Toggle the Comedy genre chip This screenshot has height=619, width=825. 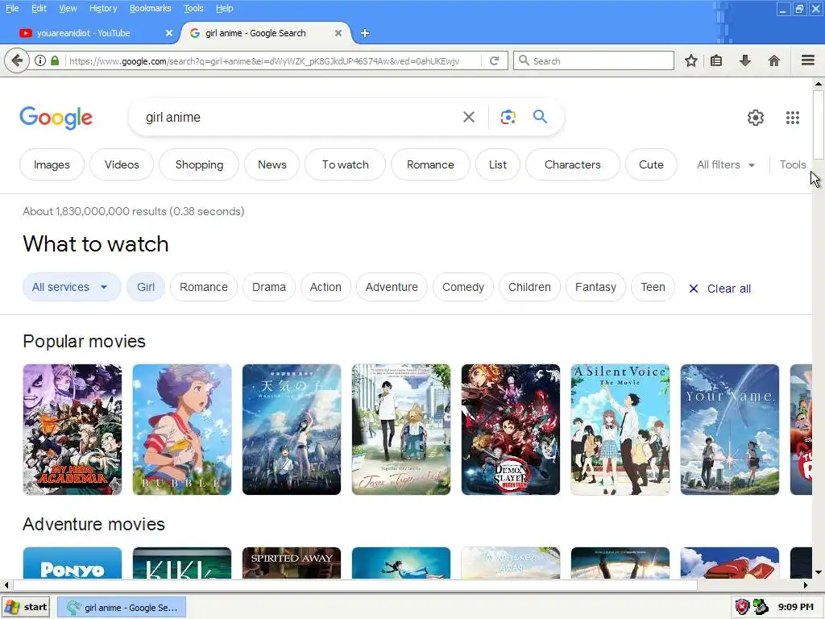click(x=463, y=287)
